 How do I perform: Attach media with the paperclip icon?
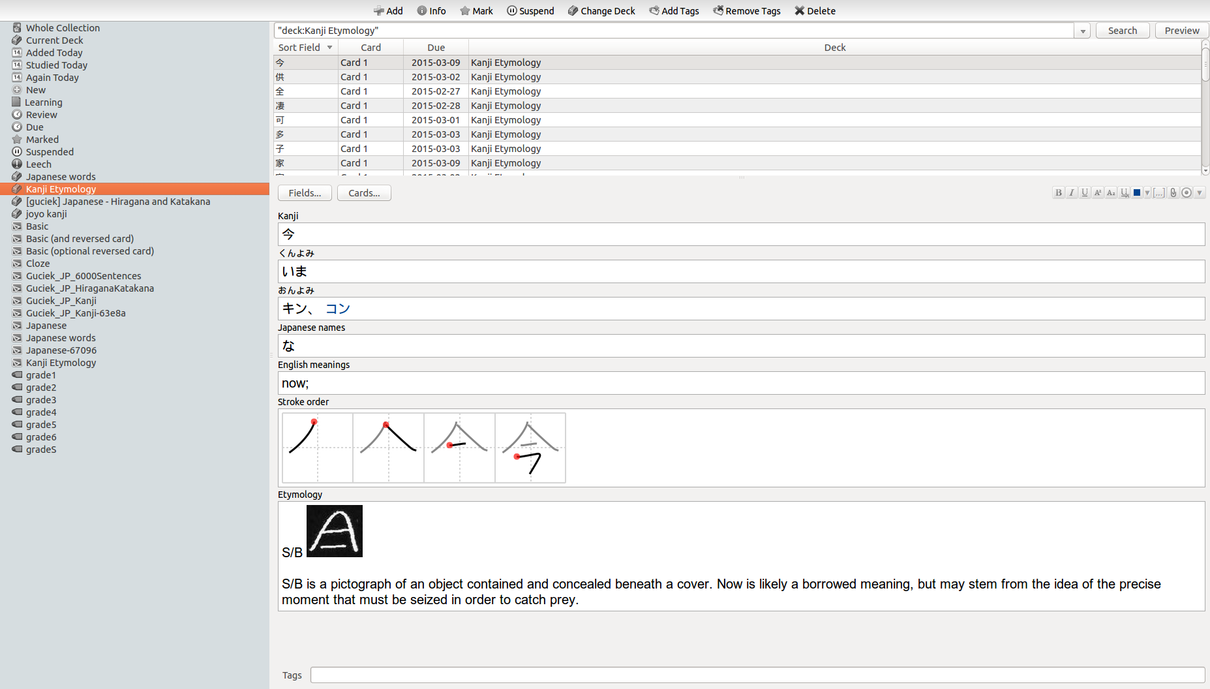click(1173, 192)
